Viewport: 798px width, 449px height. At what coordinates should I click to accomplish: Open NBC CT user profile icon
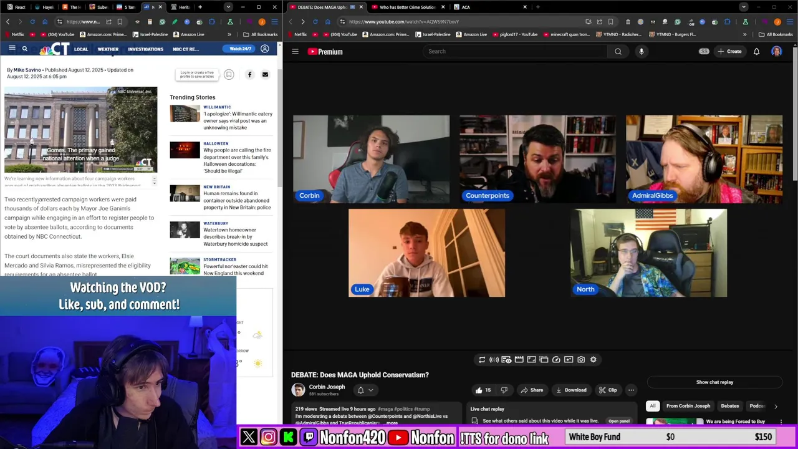pyautogui.click(x=265, y=49)
